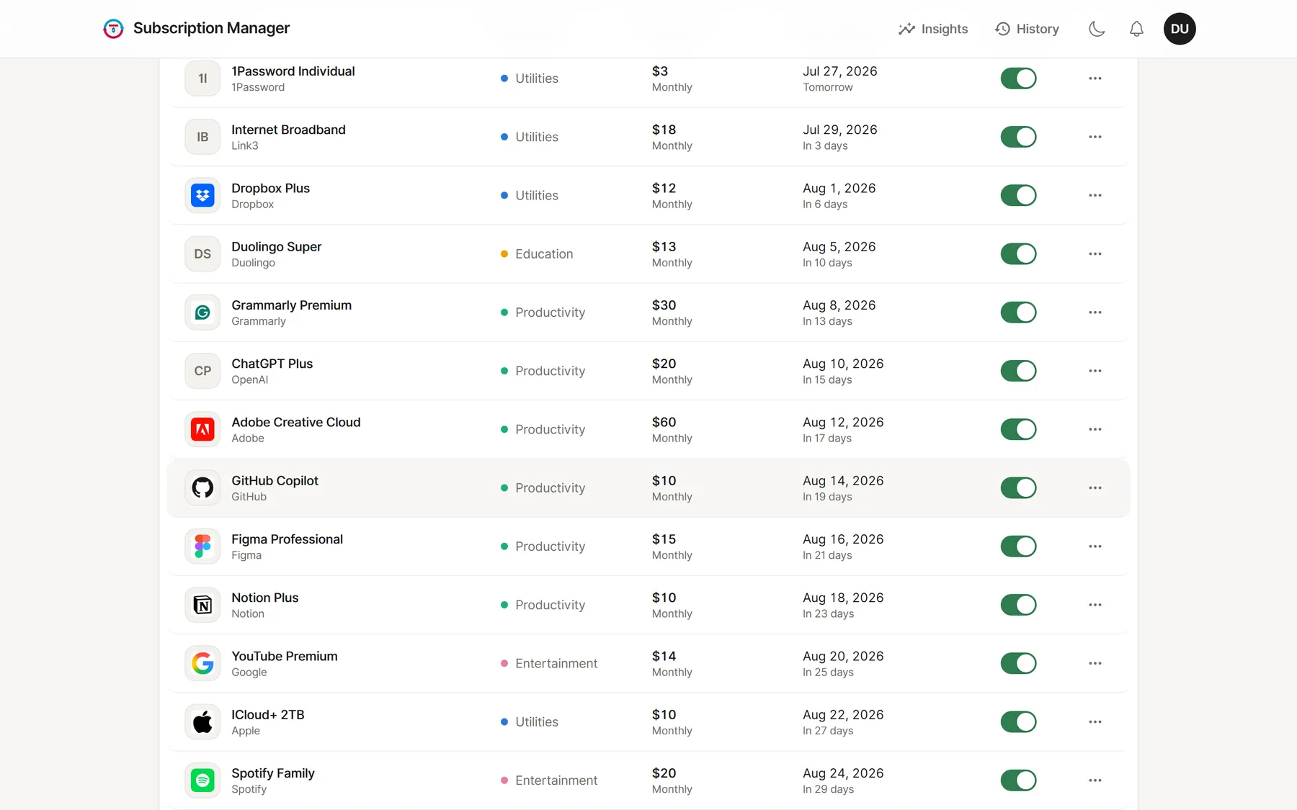
Task: Open more options for ChatGPT Plus
Action: pyautogui.click(x=1095, y=371)
